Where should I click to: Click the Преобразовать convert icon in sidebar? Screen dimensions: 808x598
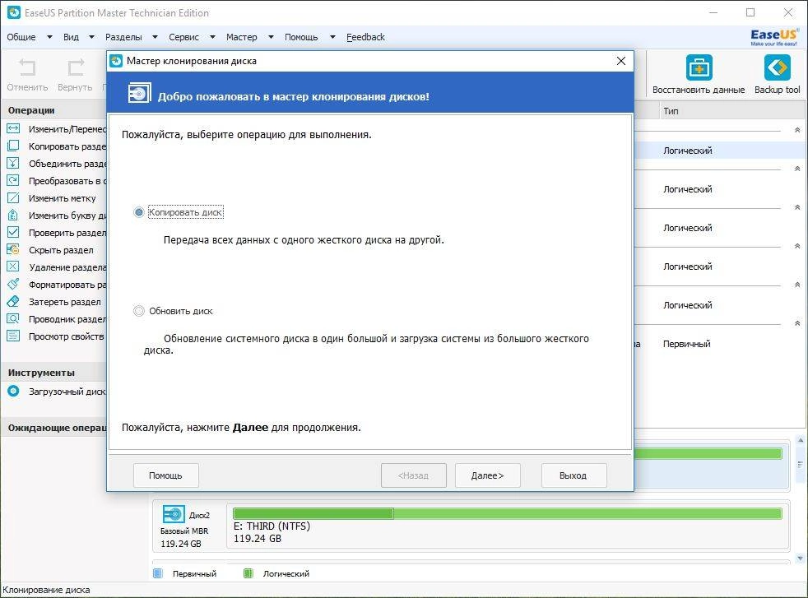click(13, 180)
